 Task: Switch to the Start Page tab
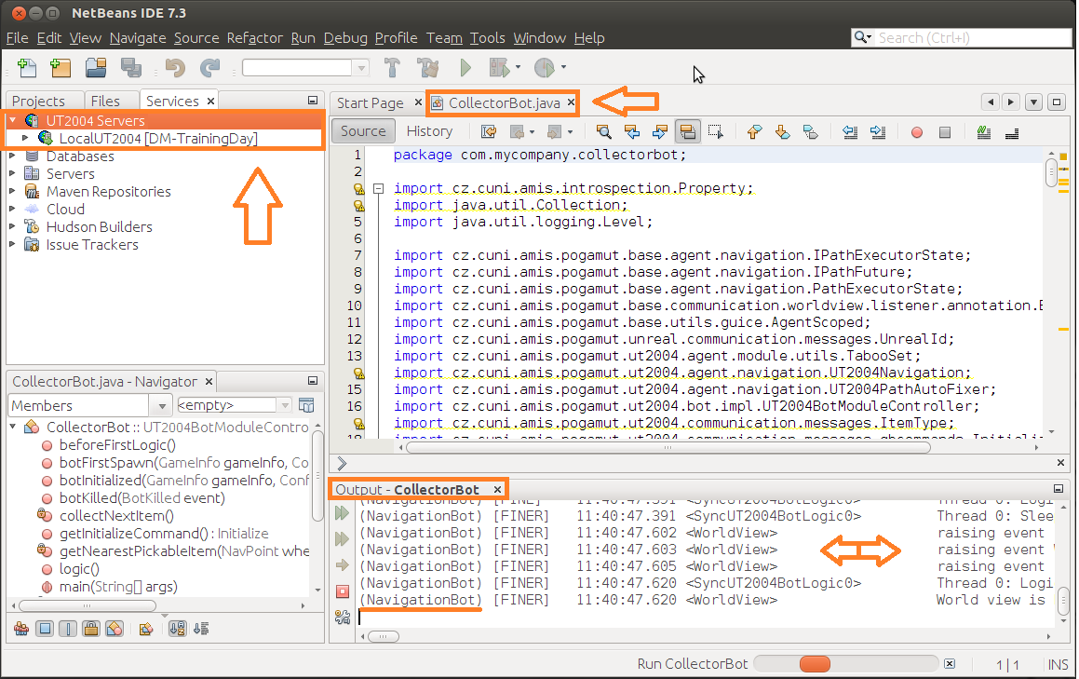coord(370,102)
